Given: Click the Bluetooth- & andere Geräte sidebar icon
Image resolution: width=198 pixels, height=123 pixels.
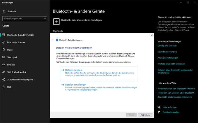Looking at the screenshot, I should (x=4, y=35).
